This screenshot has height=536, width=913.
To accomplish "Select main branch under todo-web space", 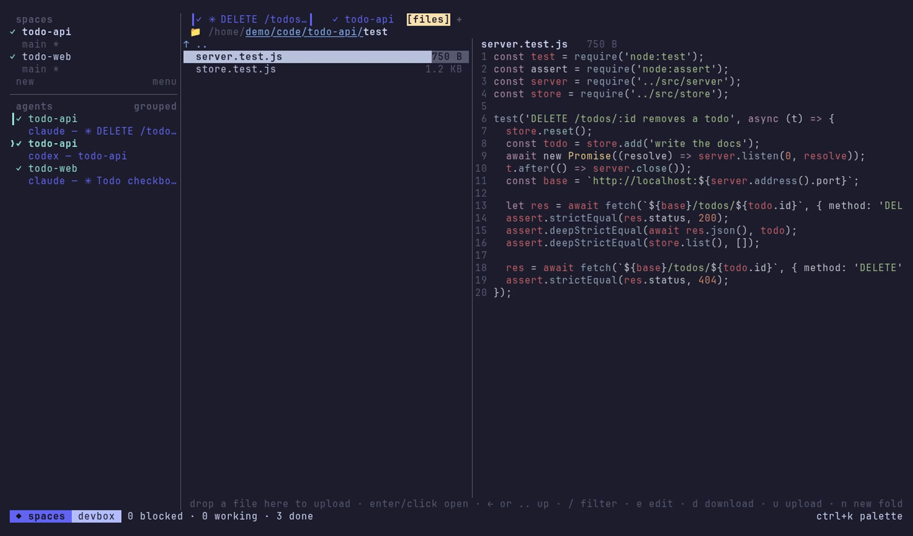I will (x=40, y=69).
